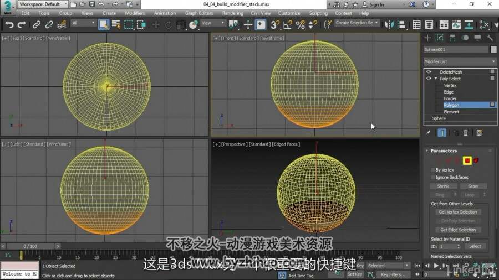Collapse the Poly Select modifier tree
Viewport: 499px width, 280px height.
(x=436, y=79)
